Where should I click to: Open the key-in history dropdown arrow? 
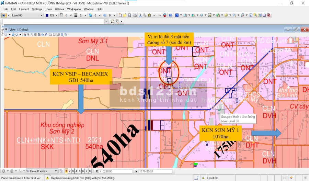(x=106, y=21)
